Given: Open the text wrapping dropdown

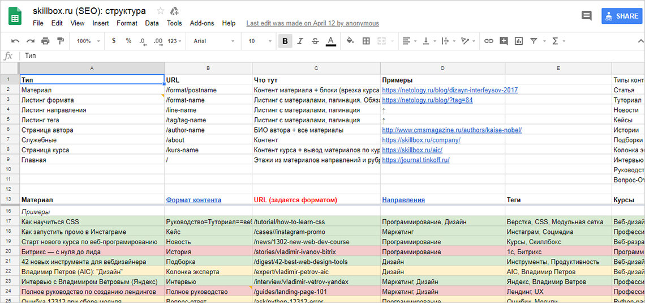Looking at the screenshot, I should (x=448, y=41).
